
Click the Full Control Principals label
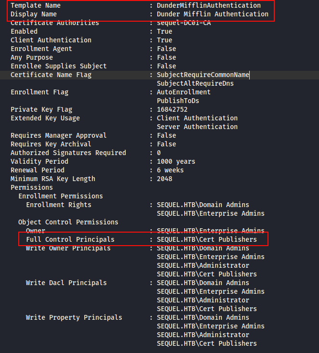click(x=70, y=239)
